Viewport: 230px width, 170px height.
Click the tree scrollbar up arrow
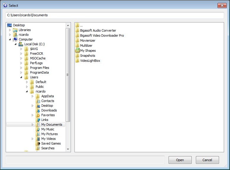[x=68, y=25]
